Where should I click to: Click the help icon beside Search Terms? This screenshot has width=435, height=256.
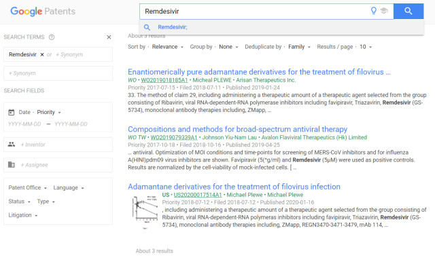pos(52,37)
